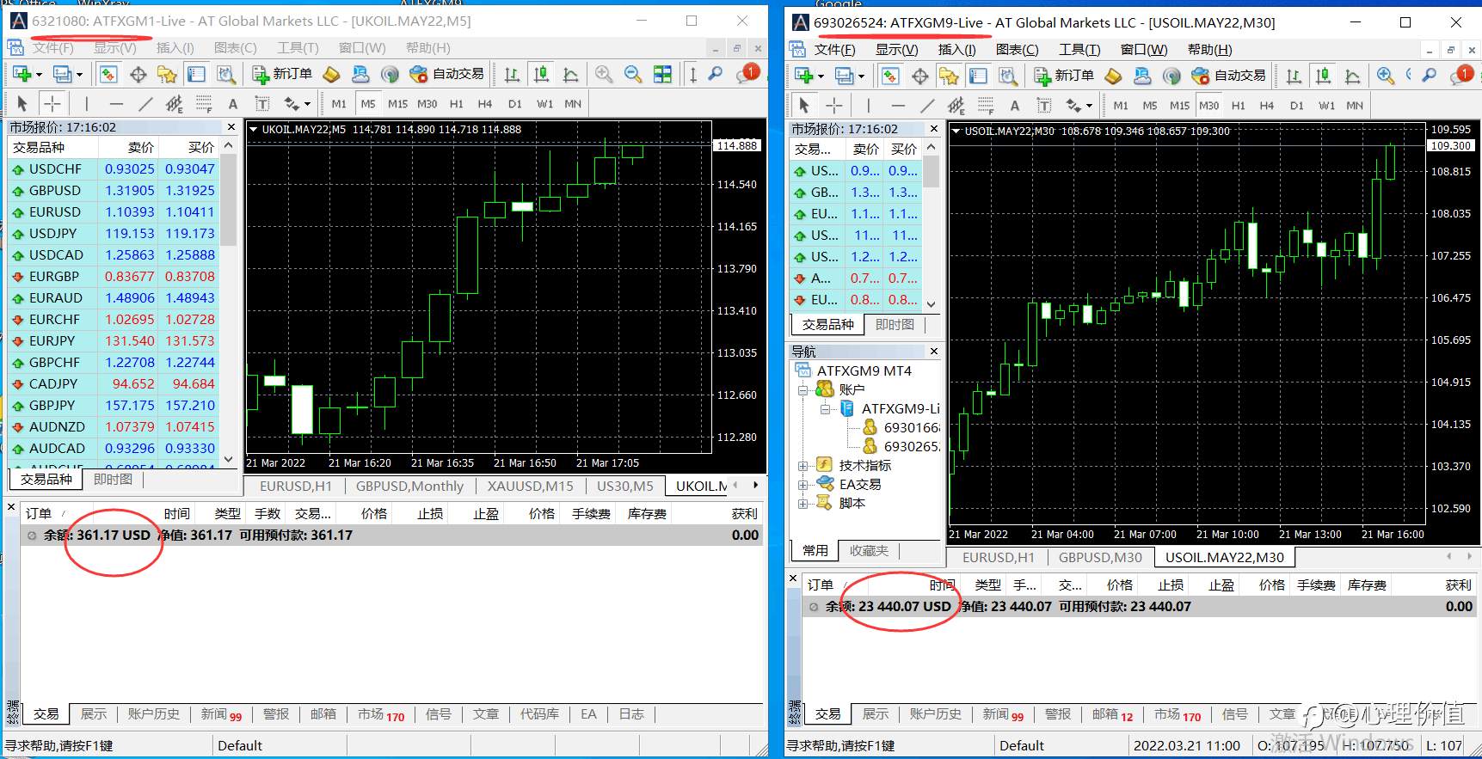The height and width of the screenshot is (759, 1482).
Task: Zoom in chart in right window toolbar
Action: (1386, 76)
